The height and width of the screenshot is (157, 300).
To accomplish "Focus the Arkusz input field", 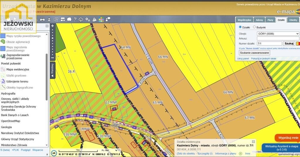I will click(x=278, y=38).
